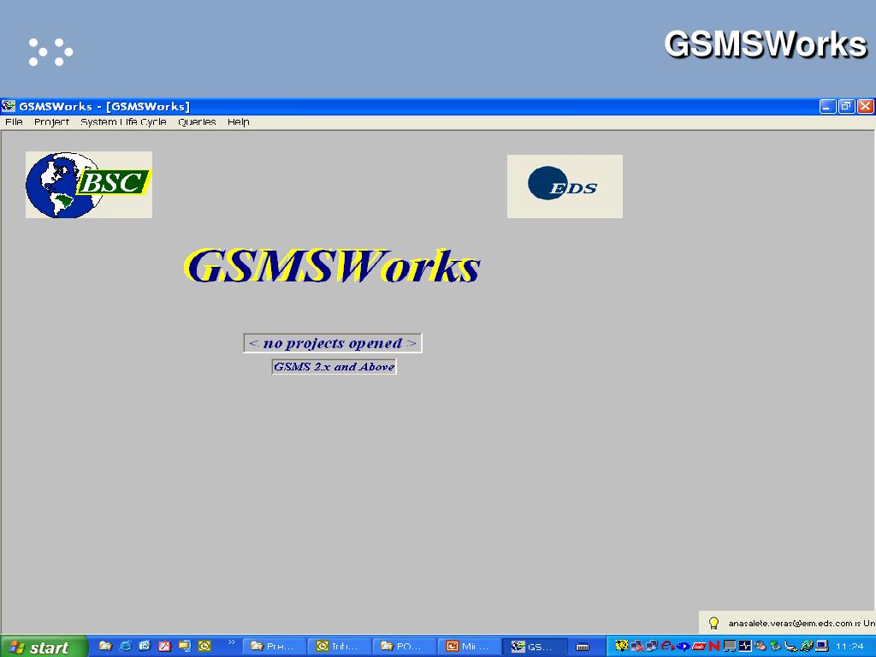Open the Help menu
This screenshot has height=657, width=876.
point(238,121)
